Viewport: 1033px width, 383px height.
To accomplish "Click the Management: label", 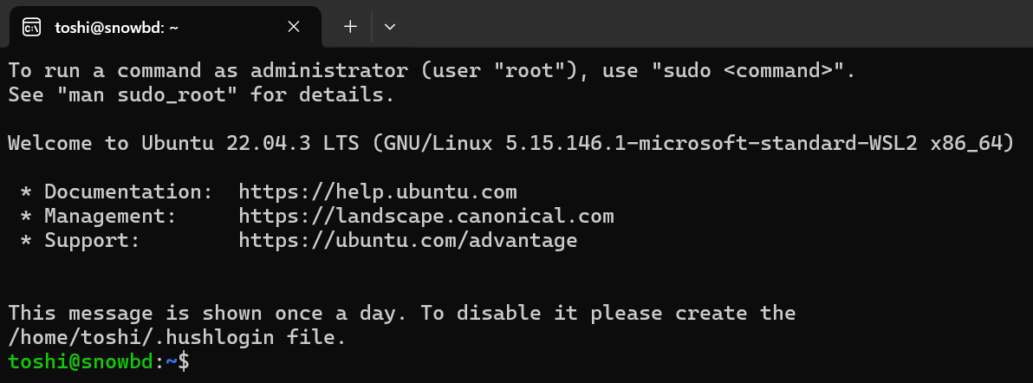I will coord(110,217).
